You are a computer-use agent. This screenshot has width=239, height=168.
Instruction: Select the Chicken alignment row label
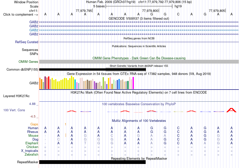32,147
